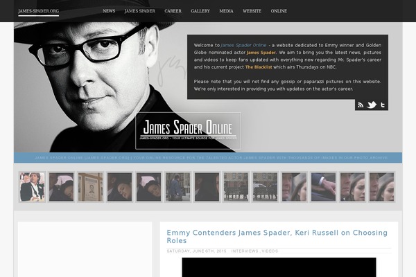Open the fourth gallery thumbnail

point(120,187)
